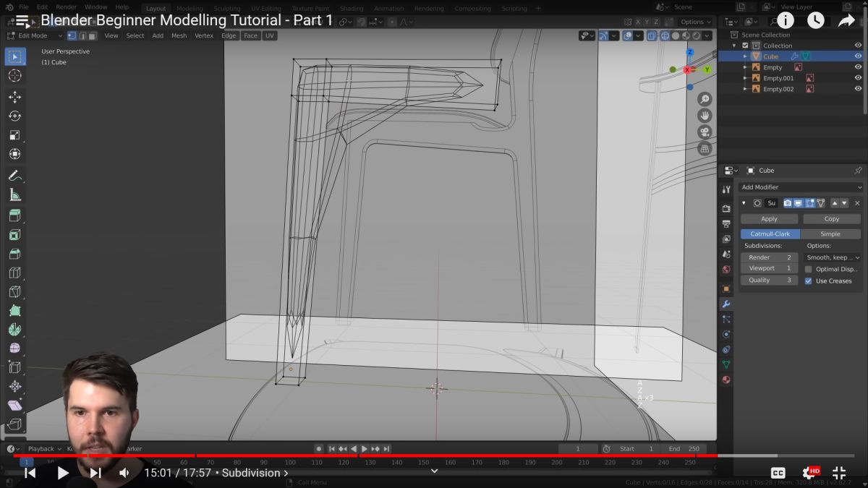Open the Edge menu
The height and width of the screenshot is (488, 868).
coord(229,35)
